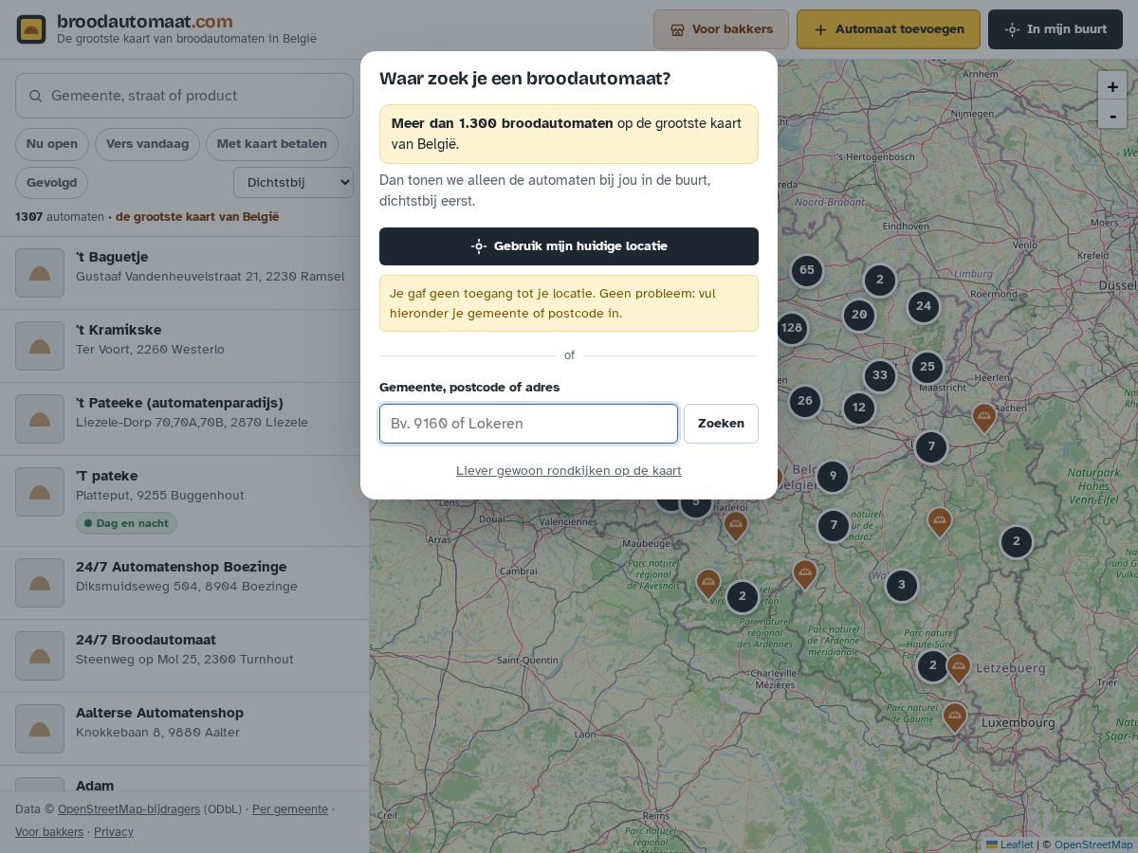Open '24/7 Automatenshop Boezinge' listing
This screenshot has height=853, width=1138.
point(184,583)
